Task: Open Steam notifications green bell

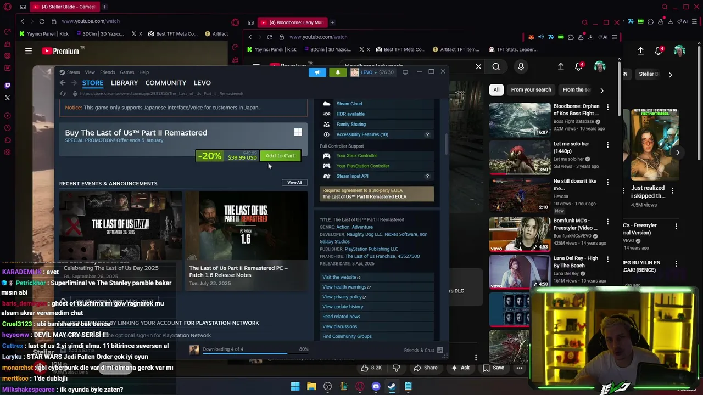Action: 338,72
